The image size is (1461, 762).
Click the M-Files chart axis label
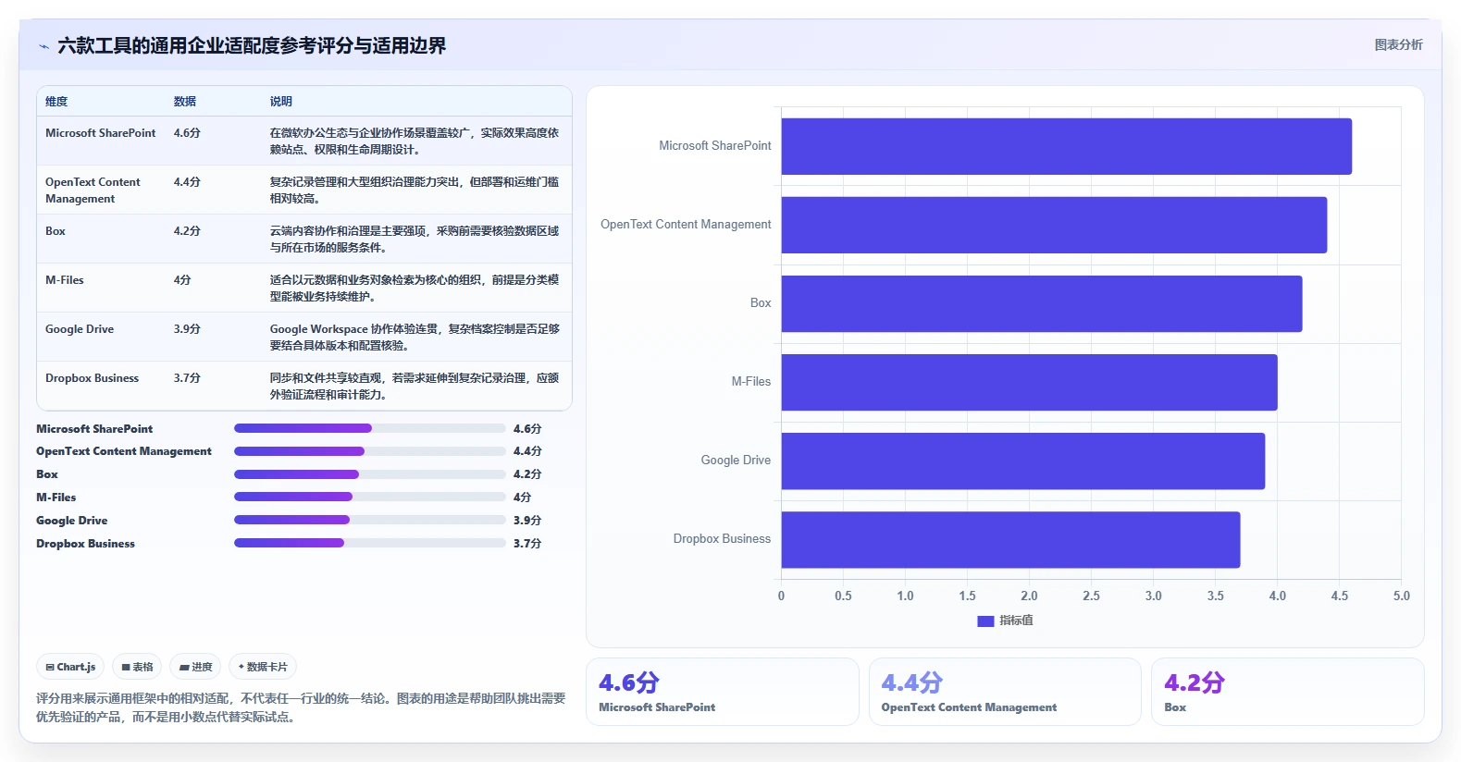751,382
